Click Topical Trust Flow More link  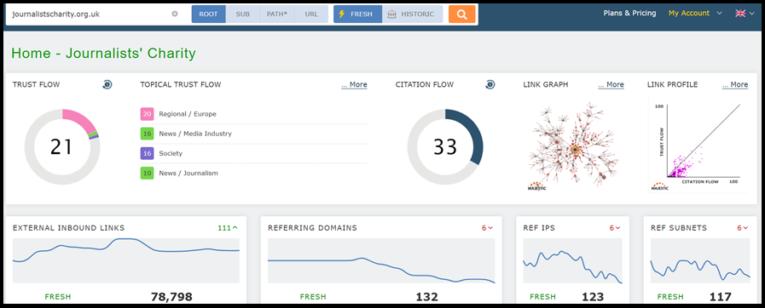[354, 85]
